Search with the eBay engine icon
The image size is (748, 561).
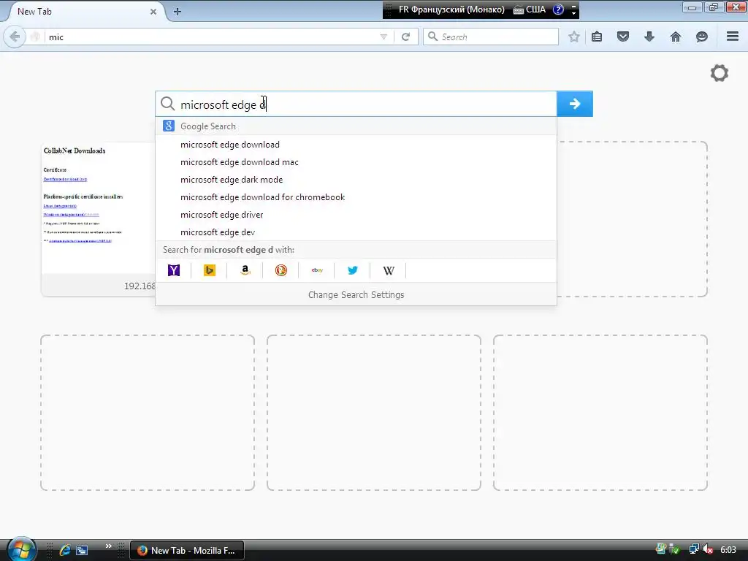(317, 270)
